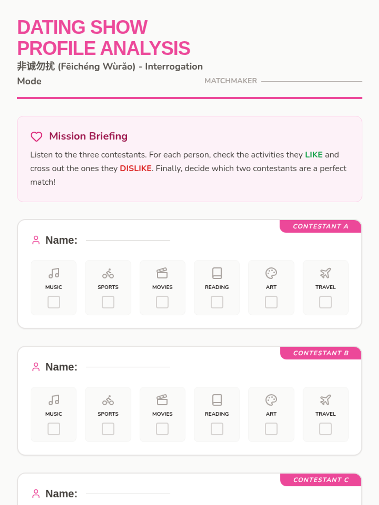The image size is (379, 505).
Task: Select the Contestant C badge
Action: (321, 480)
